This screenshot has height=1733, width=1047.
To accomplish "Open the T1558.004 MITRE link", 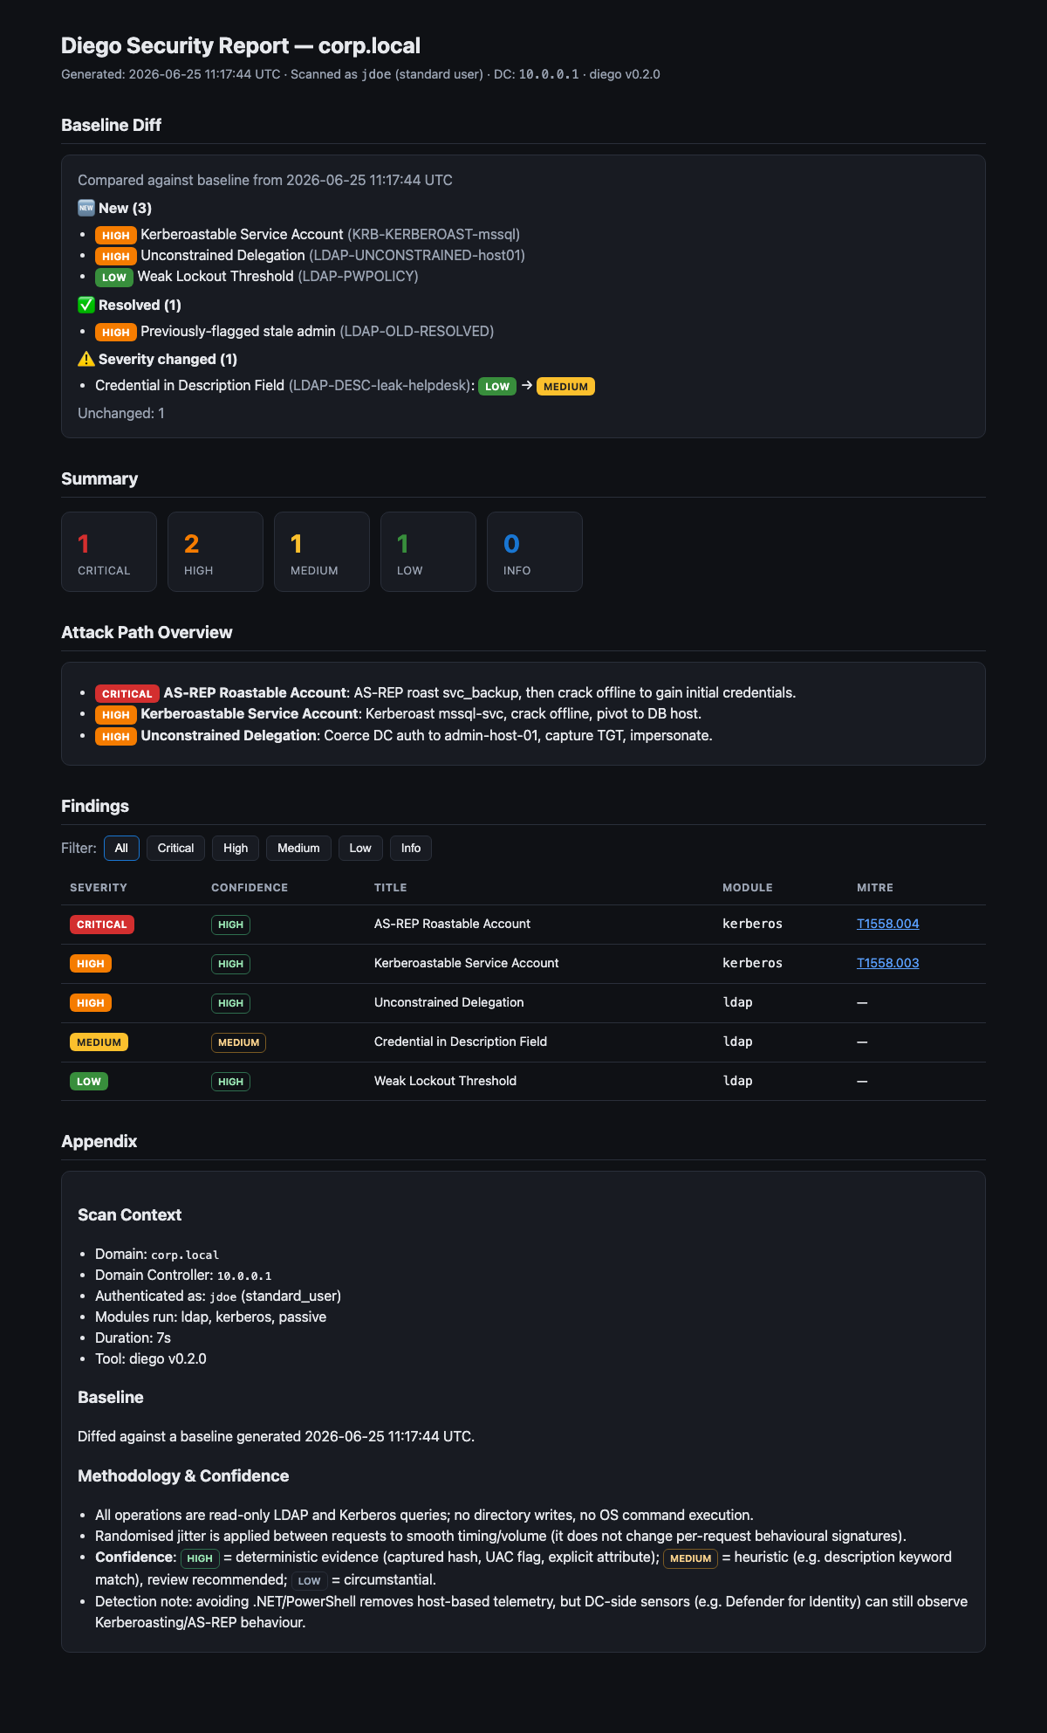I will coord(888,924).
